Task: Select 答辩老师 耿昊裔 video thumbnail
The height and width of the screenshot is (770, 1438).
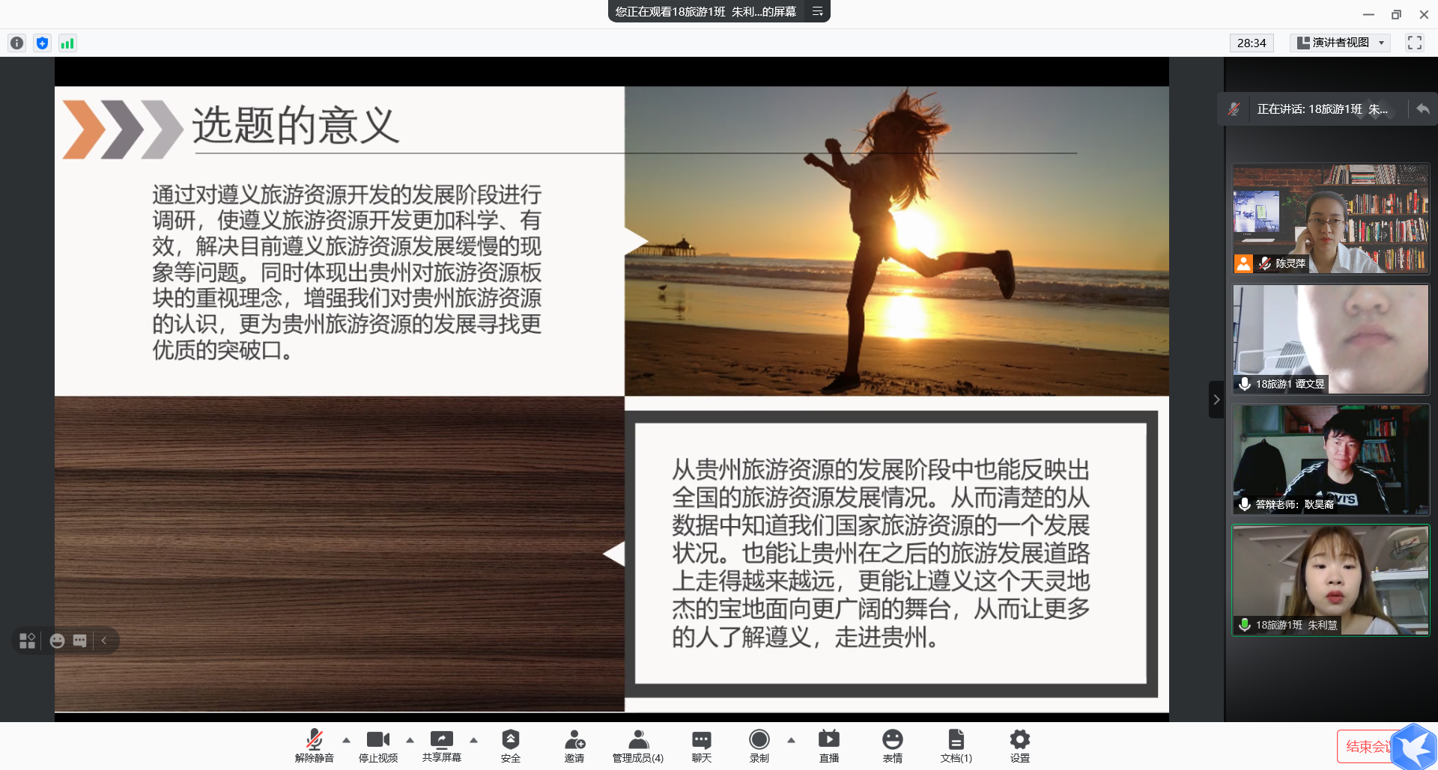Action: (x=1331, y=459)
